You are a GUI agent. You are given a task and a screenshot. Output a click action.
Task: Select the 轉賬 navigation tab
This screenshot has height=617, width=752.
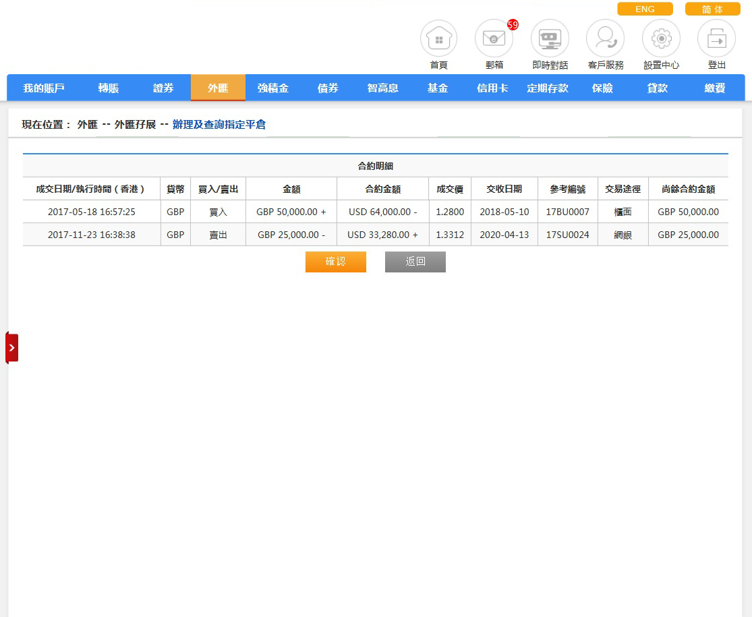coord(108,88)
